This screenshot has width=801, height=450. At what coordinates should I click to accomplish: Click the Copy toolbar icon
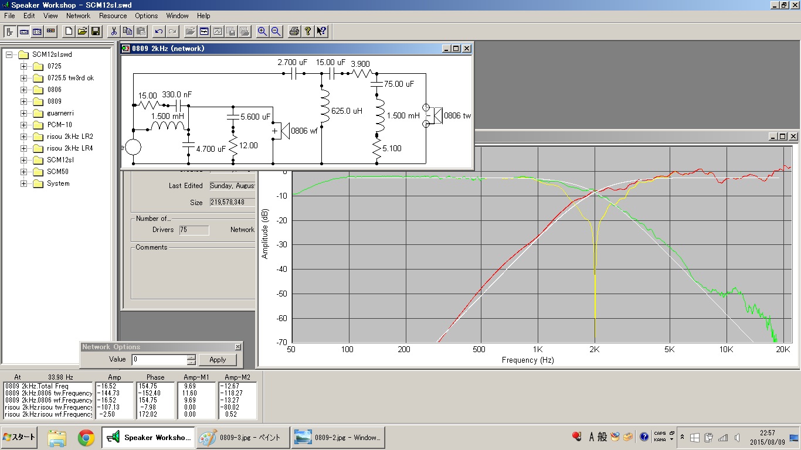pyautogui.click(x=128, y=31)
